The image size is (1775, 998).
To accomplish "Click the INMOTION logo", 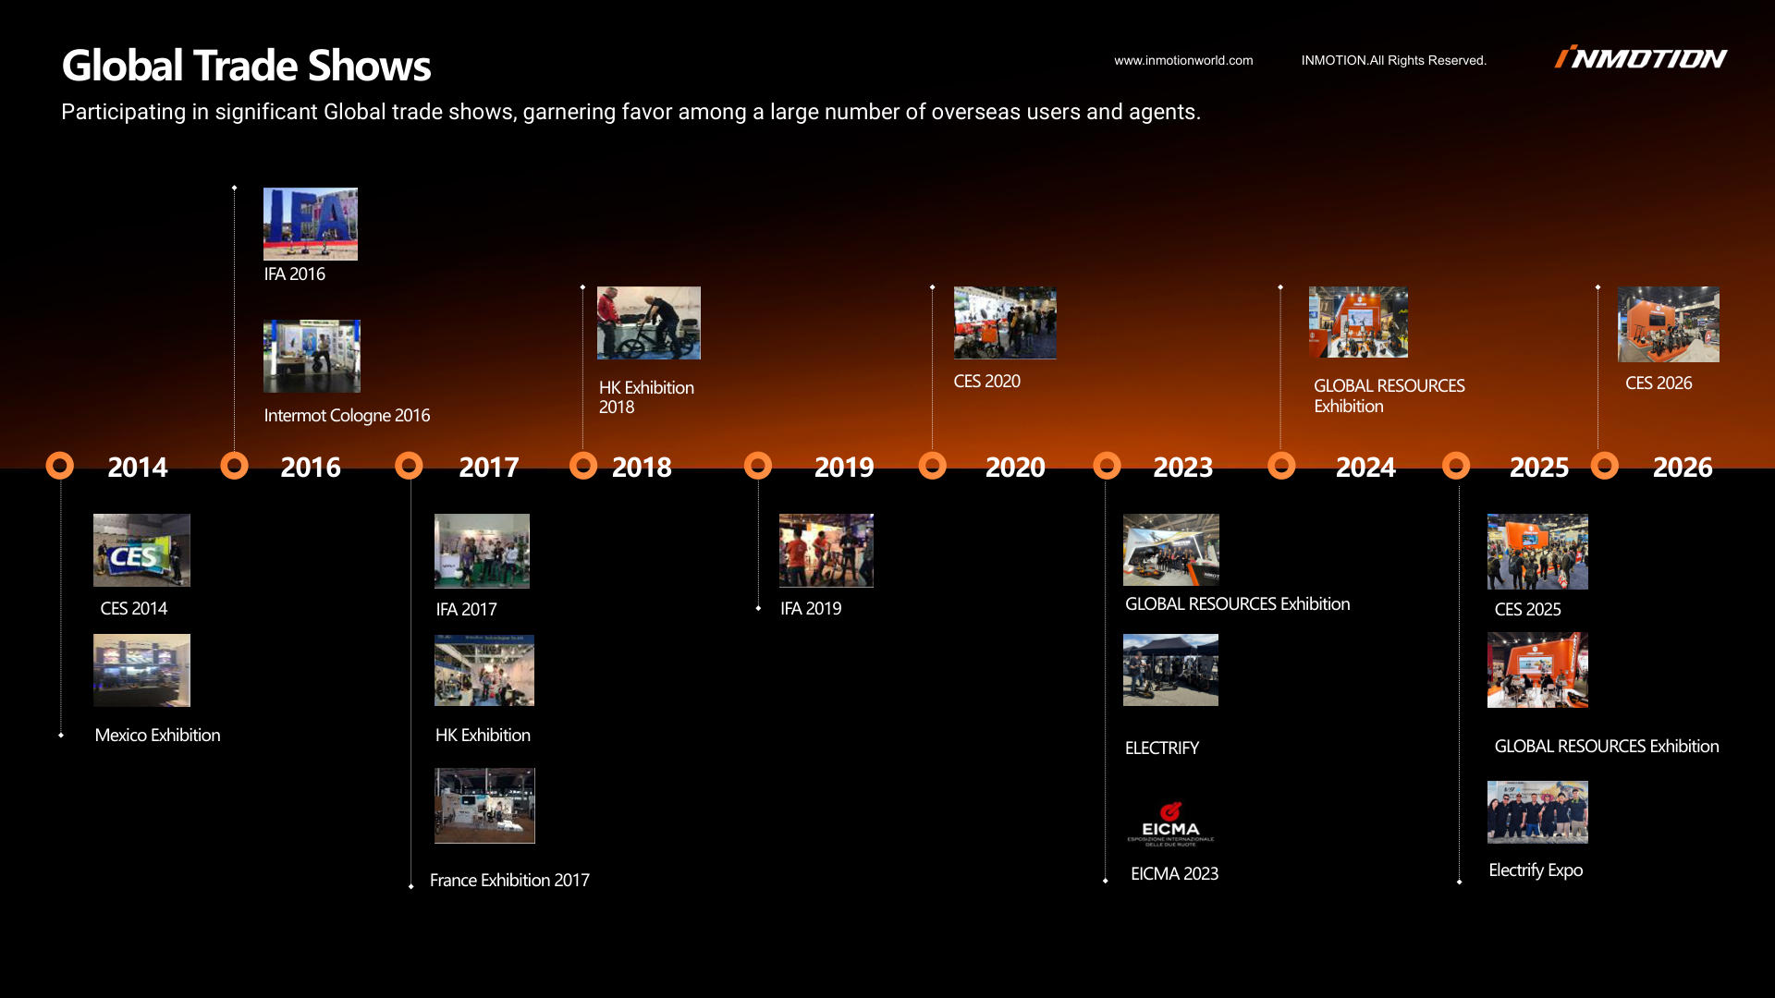I will [x=1640, y=58].
